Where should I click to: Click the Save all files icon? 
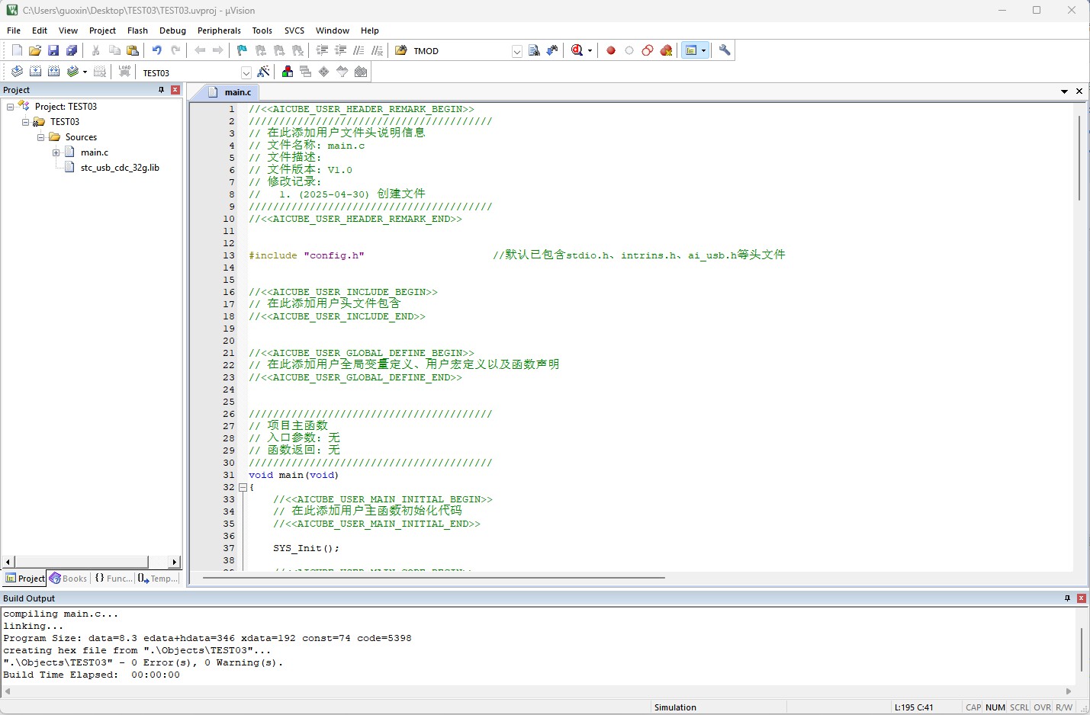tap(72, 50)
